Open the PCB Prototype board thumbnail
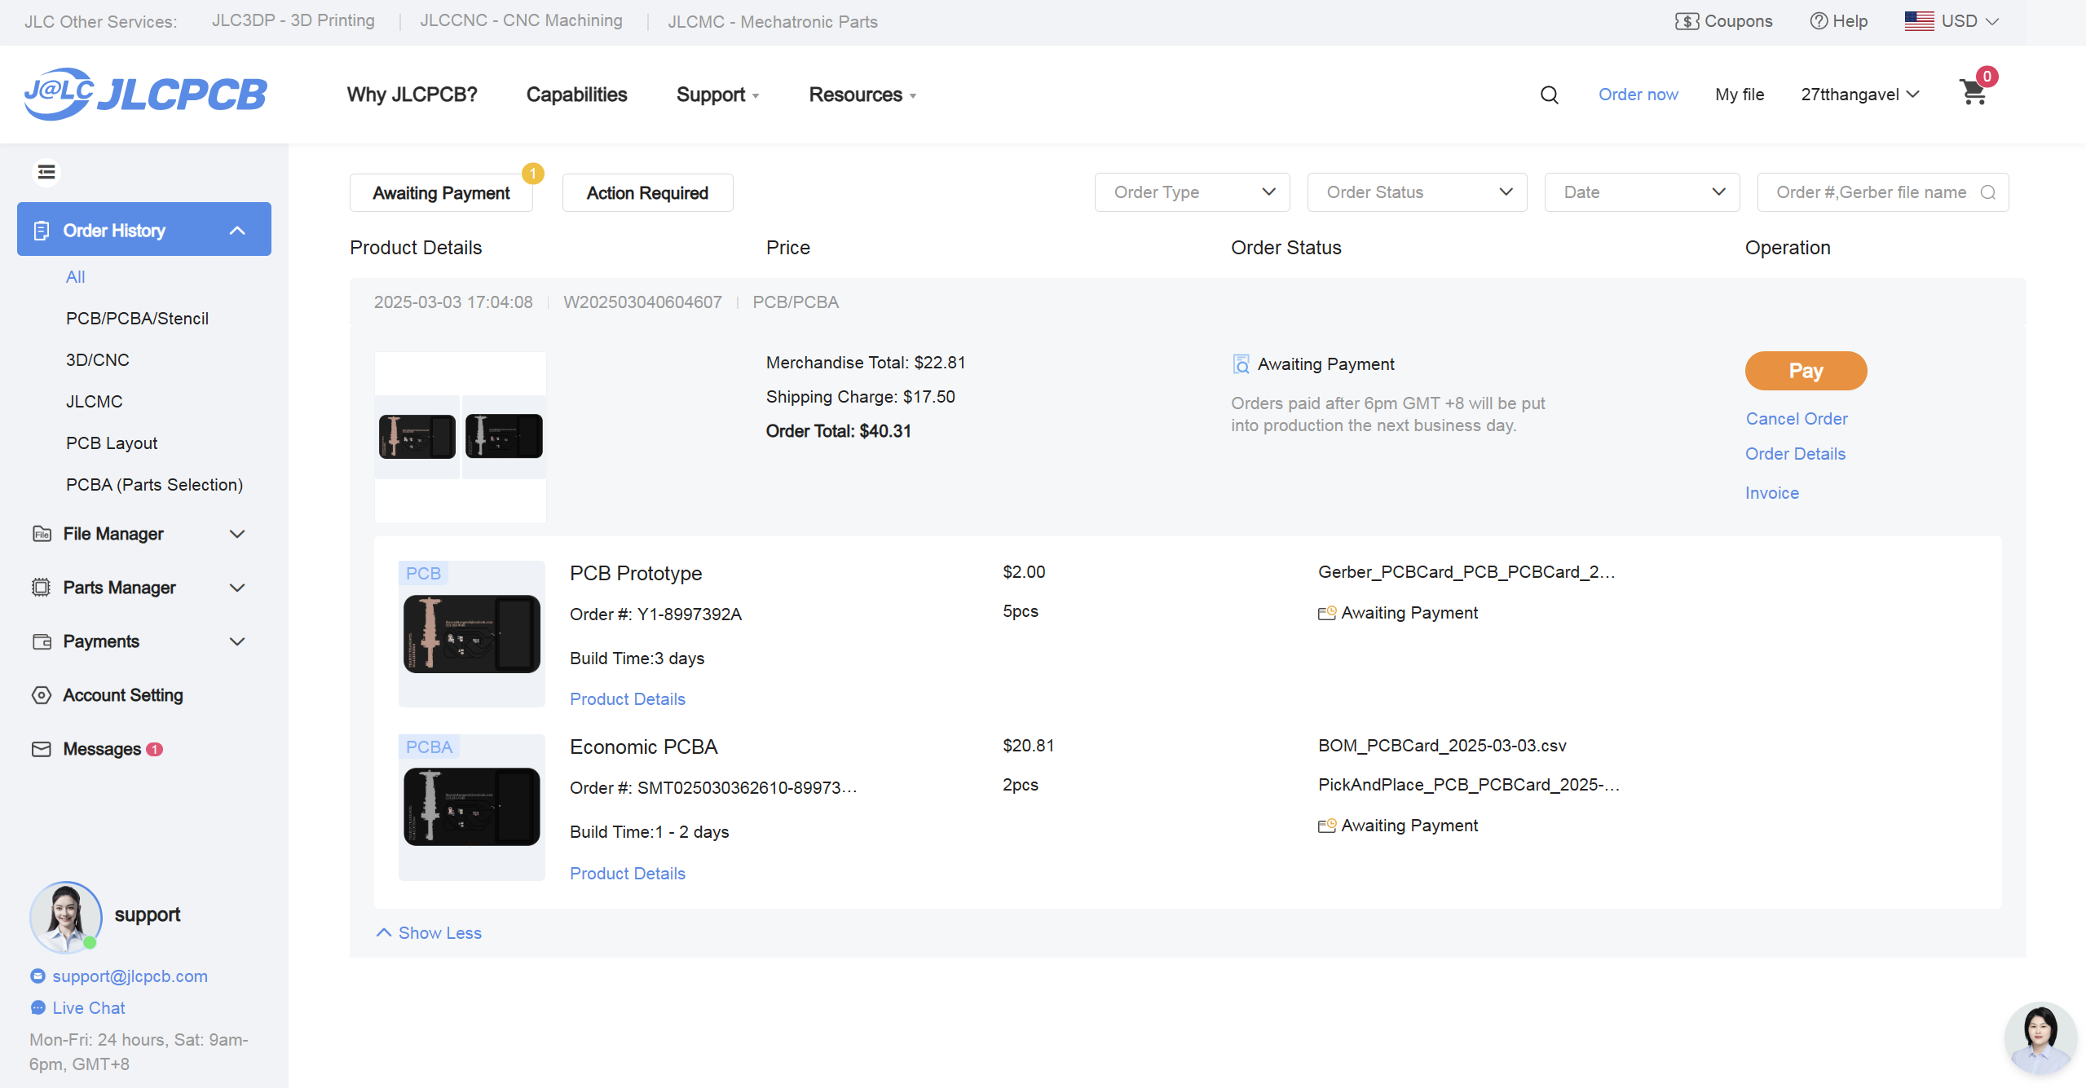Viewport: 2086px width, 1088px height. click(471, 634)
